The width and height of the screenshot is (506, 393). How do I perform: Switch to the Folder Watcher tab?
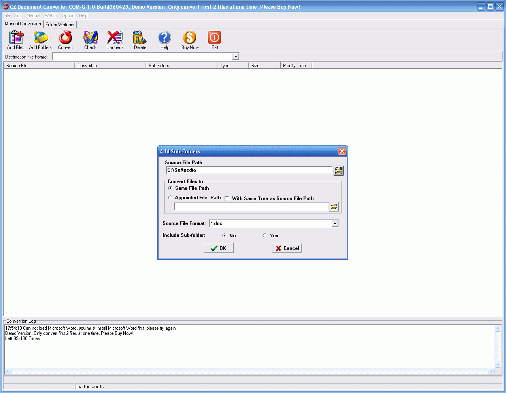(60, 25)
